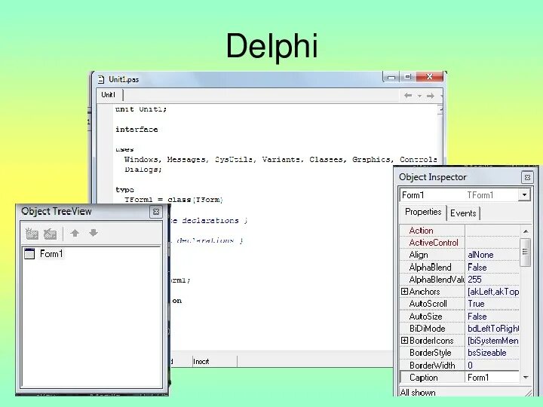Screen dimensions: 543x407
Task: Click 'All shown' status text in Object Inspector
Action: (x=418, y=393)
